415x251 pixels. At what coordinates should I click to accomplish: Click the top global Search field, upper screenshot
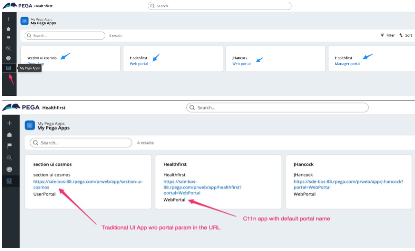[220, 6]
